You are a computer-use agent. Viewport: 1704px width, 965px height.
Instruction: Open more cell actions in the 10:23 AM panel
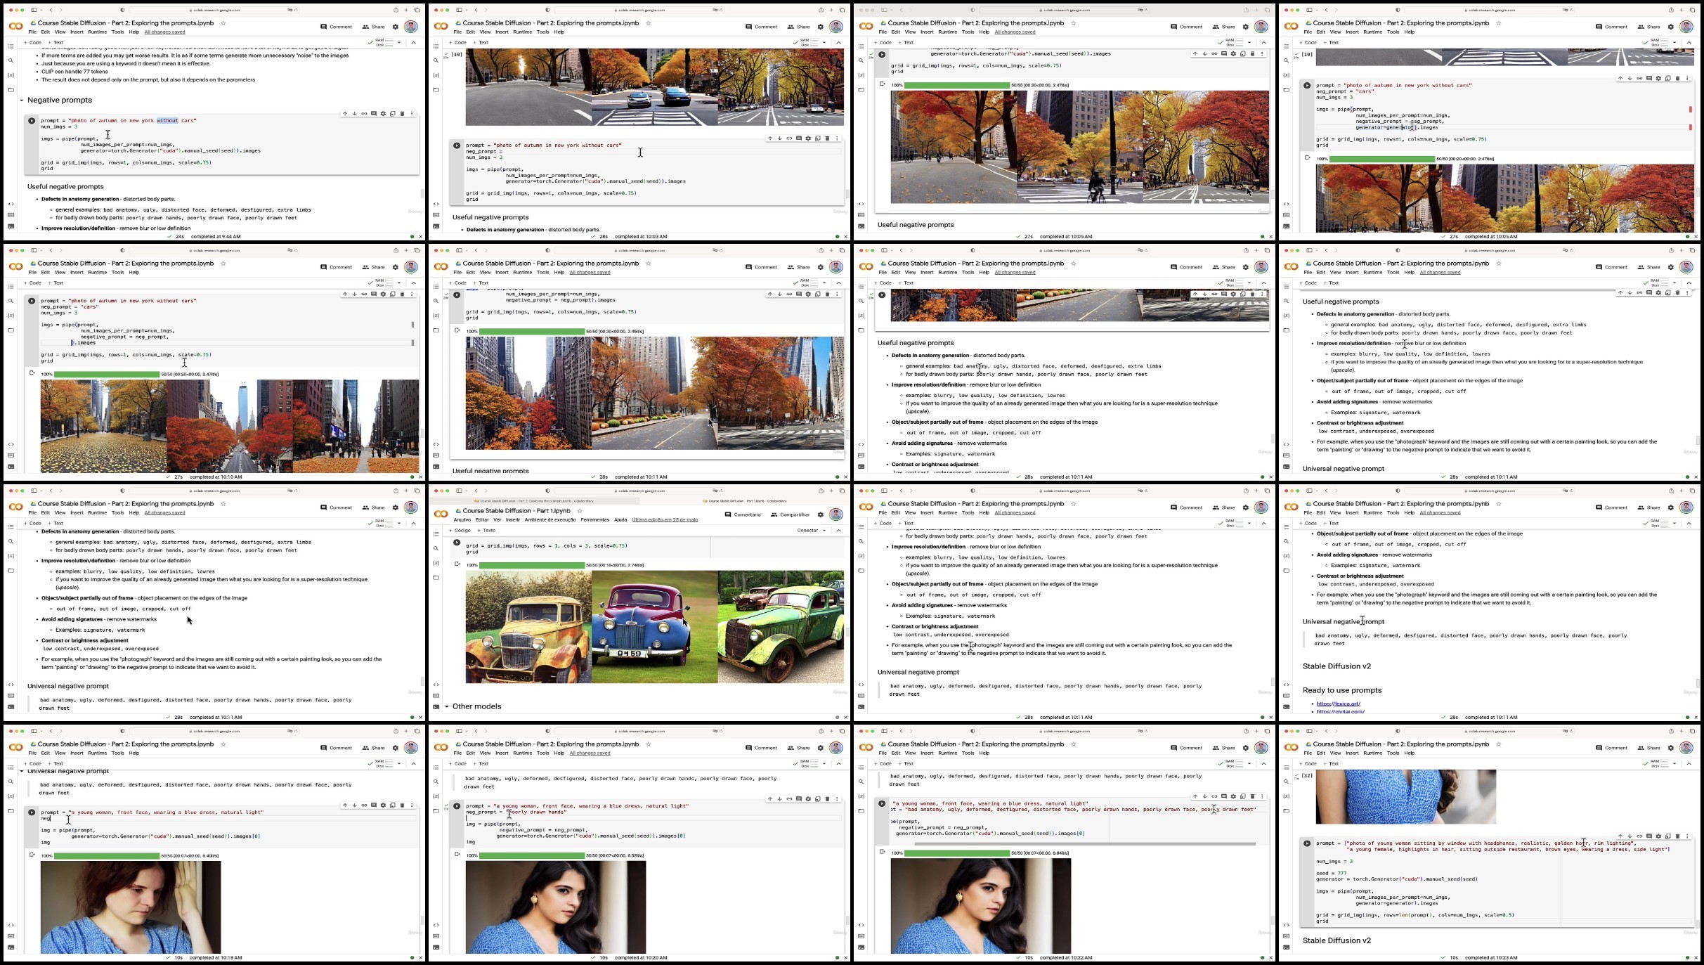pos(1687,836)
